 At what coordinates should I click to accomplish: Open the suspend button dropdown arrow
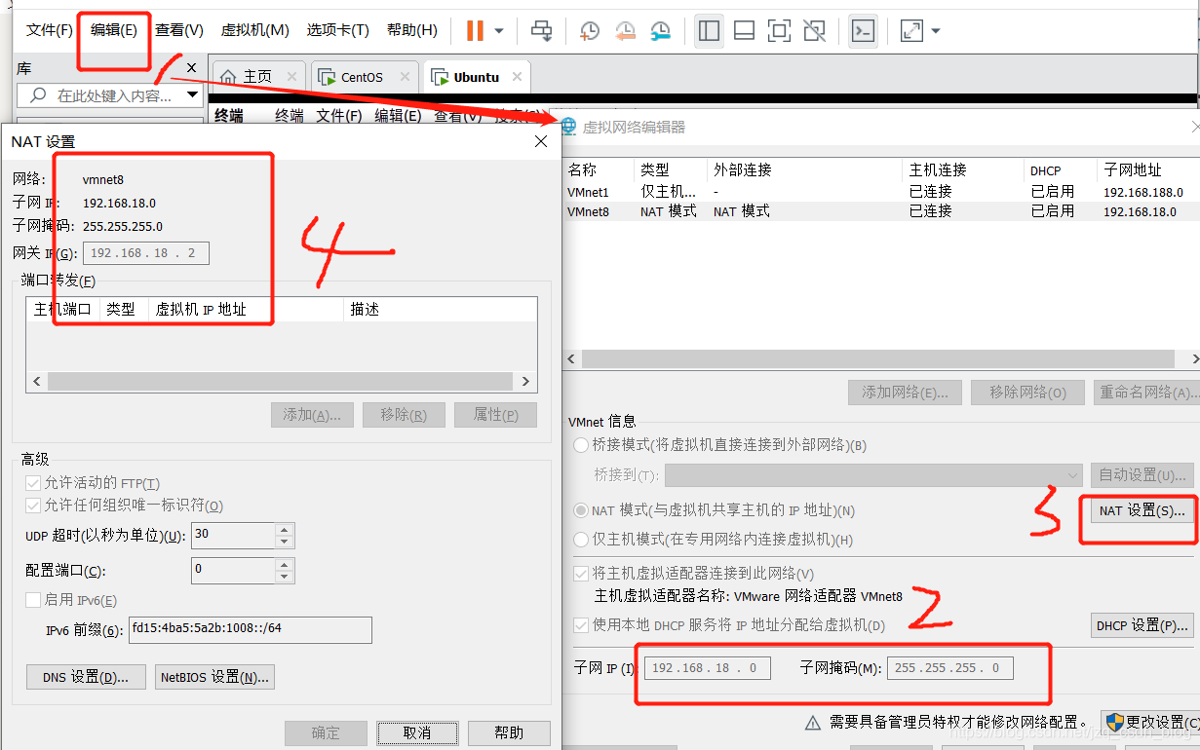click(497, 30)
